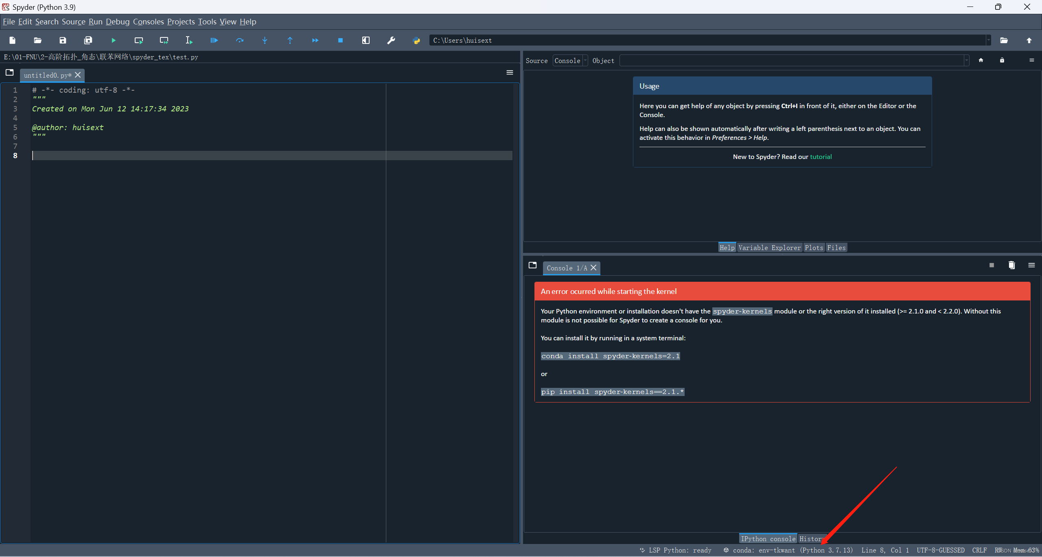This screenshot has width=1042, height=557.
Task: Toggle maximize current pane icon
Action: click(366, 40)
